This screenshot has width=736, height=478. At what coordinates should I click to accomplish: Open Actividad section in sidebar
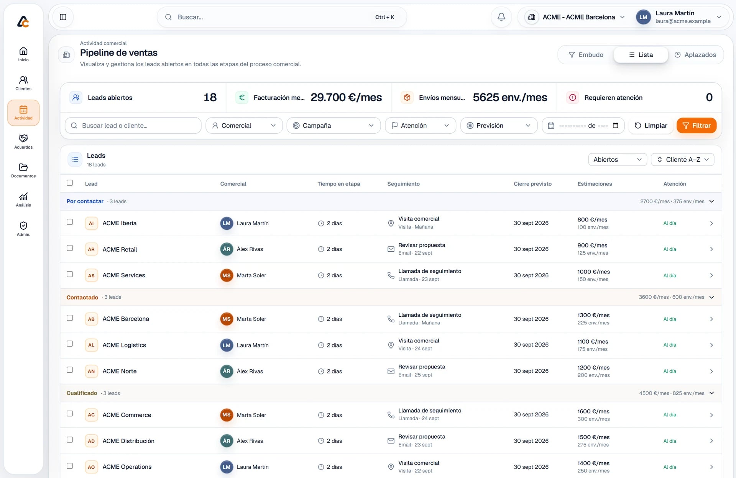tap(23, 113)
